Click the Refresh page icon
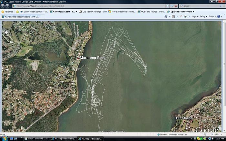This screenshot has width=226, height=141. (x=172, y=6)
